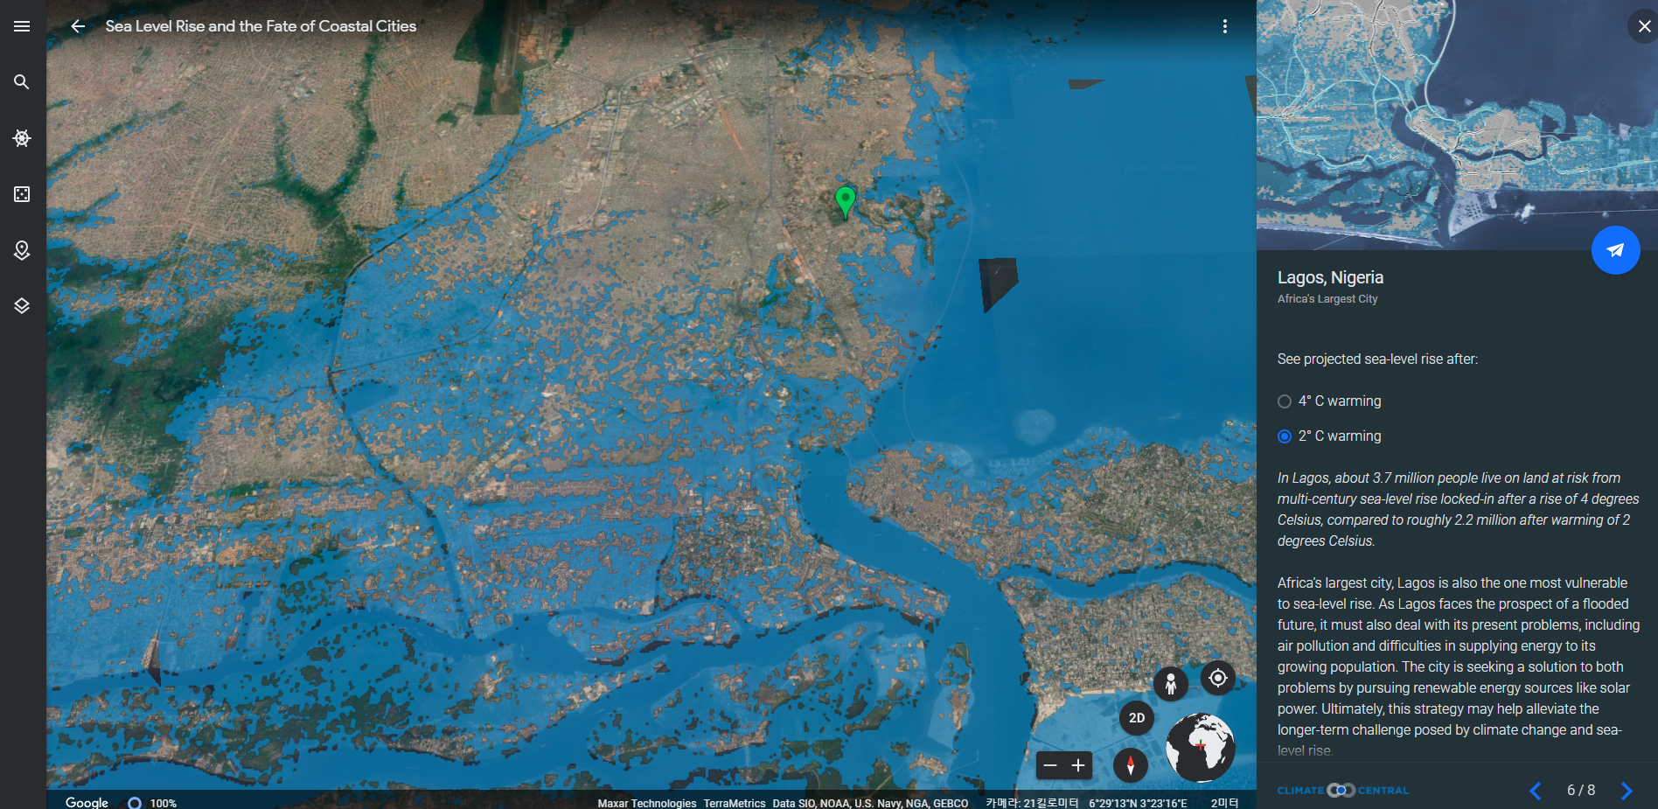Select 2° C warming option
The image size is (1658, 809).
pyautogui.click(x=1330, y=436)
